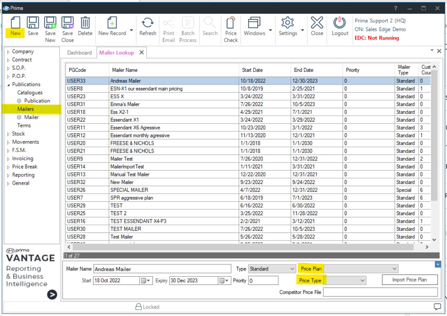Click the Print Email icon
The width and height of the screenshot is (447, 316).
tap(168, 23)
